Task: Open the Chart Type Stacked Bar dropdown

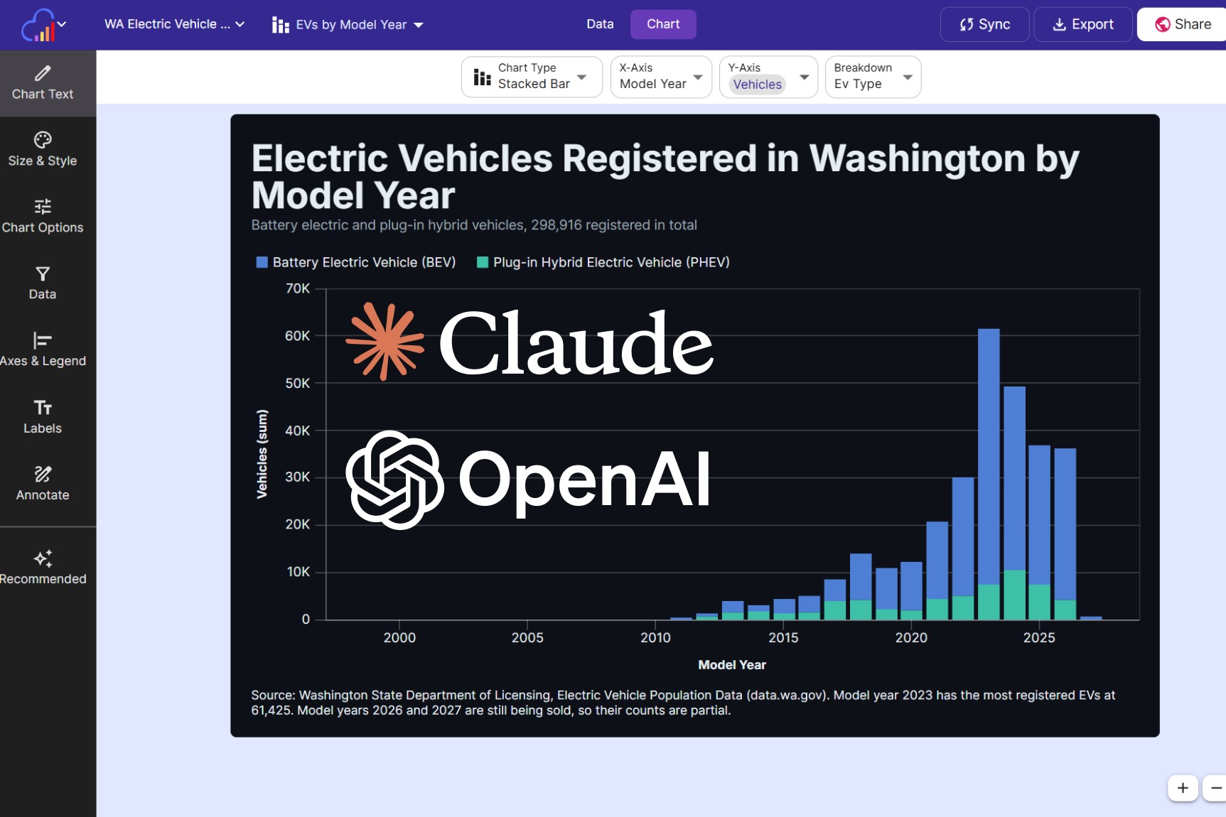Action: coord(532,77)
